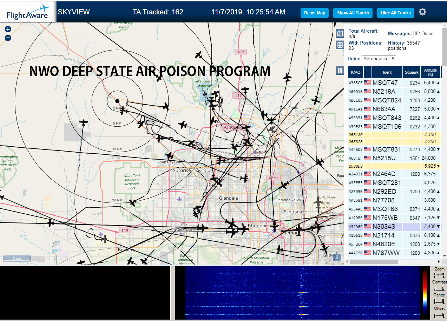Viewport: 447px width, 321px height.
Task: Select aircraft row N4820E
Action: pos(394,244)
